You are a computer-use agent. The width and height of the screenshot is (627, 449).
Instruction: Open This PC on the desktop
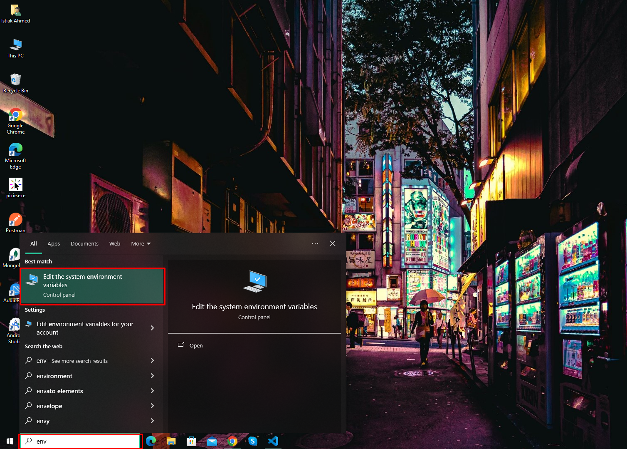(x=15, y=47)
